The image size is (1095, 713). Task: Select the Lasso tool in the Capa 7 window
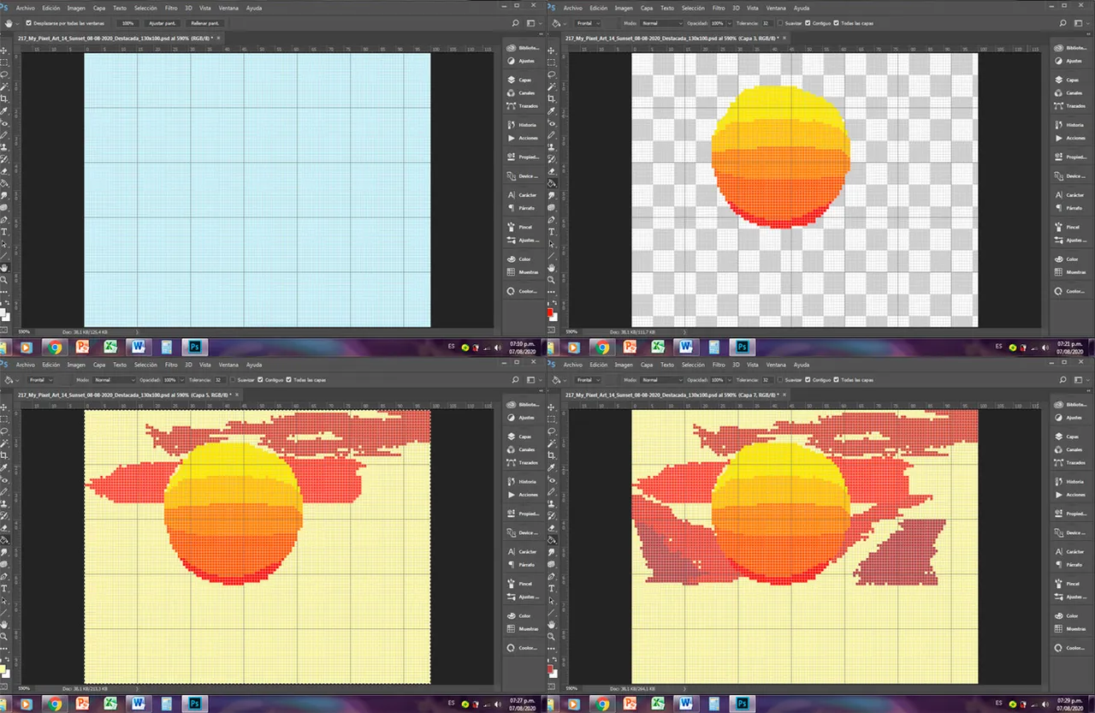point(552,432)
